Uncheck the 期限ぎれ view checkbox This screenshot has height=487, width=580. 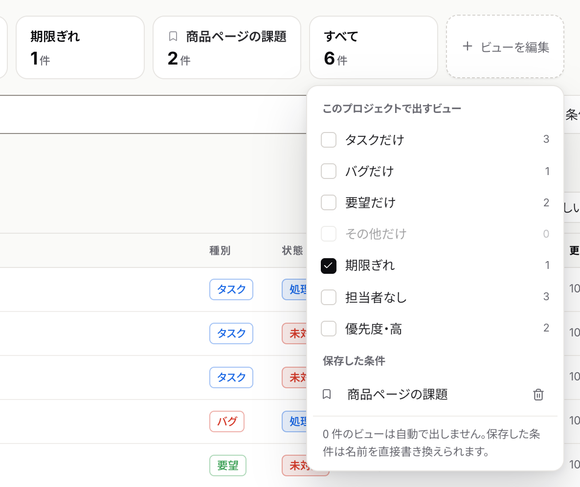tap(329, 266)
